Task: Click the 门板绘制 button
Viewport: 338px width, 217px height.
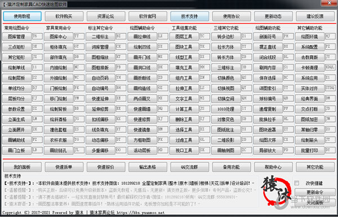Action: tap(59, 88)
